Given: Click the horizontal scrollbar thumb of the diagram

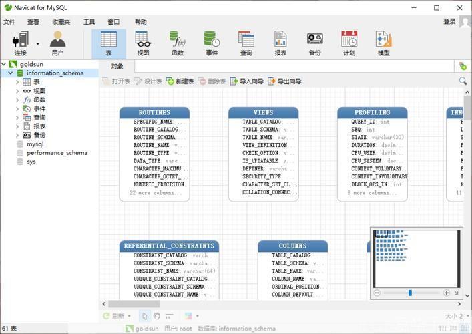Looking at the screenshot, I should coord(134,304).
